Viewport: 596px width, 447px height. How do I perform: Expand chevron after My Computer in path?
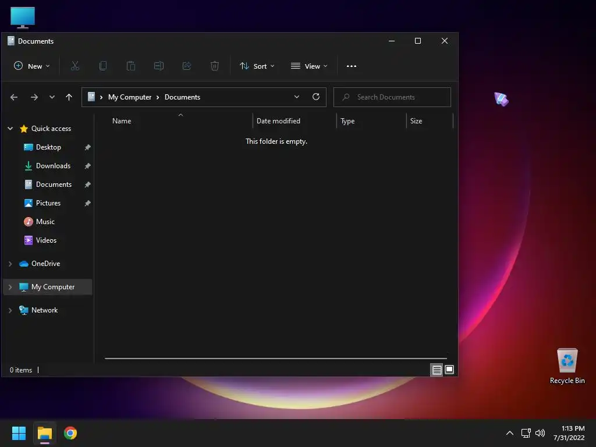(157, 97)
